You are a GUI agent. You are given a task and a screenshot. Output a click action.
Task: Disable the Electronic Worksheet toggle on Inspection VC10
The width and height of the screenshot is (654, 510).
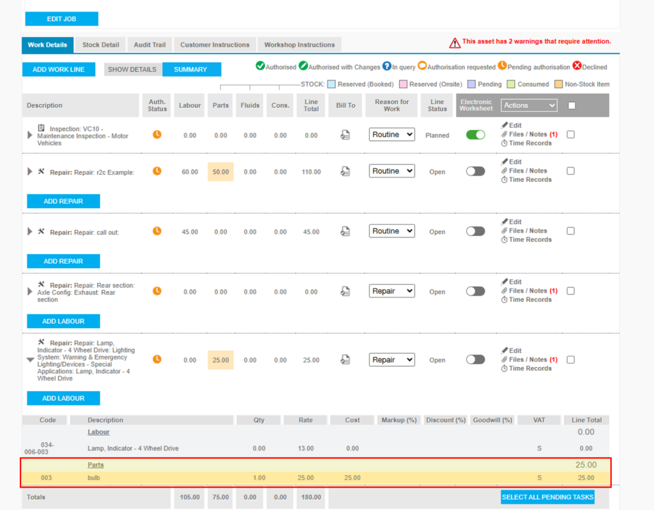click(x=475, y=134)
